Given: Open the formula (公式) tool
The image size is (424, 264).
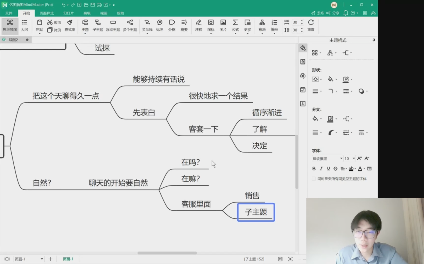Looking at the screenshot, I should point(235,25).
